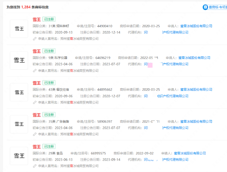The image size is (227, 172).
Task: Open agency link in row with 2020-12-07
Action: click(166, 96)
